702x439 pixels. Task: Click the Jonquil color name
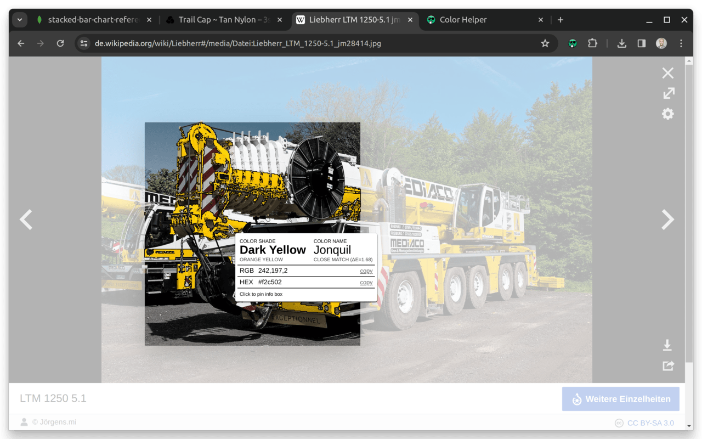click(332, 250)
